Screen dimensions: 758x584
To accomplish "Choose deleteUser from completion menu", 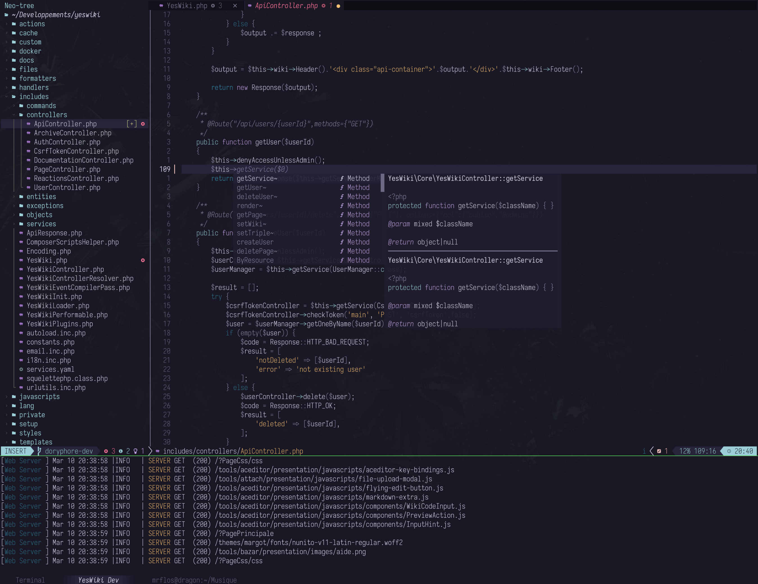I will [x=257, y=197].
